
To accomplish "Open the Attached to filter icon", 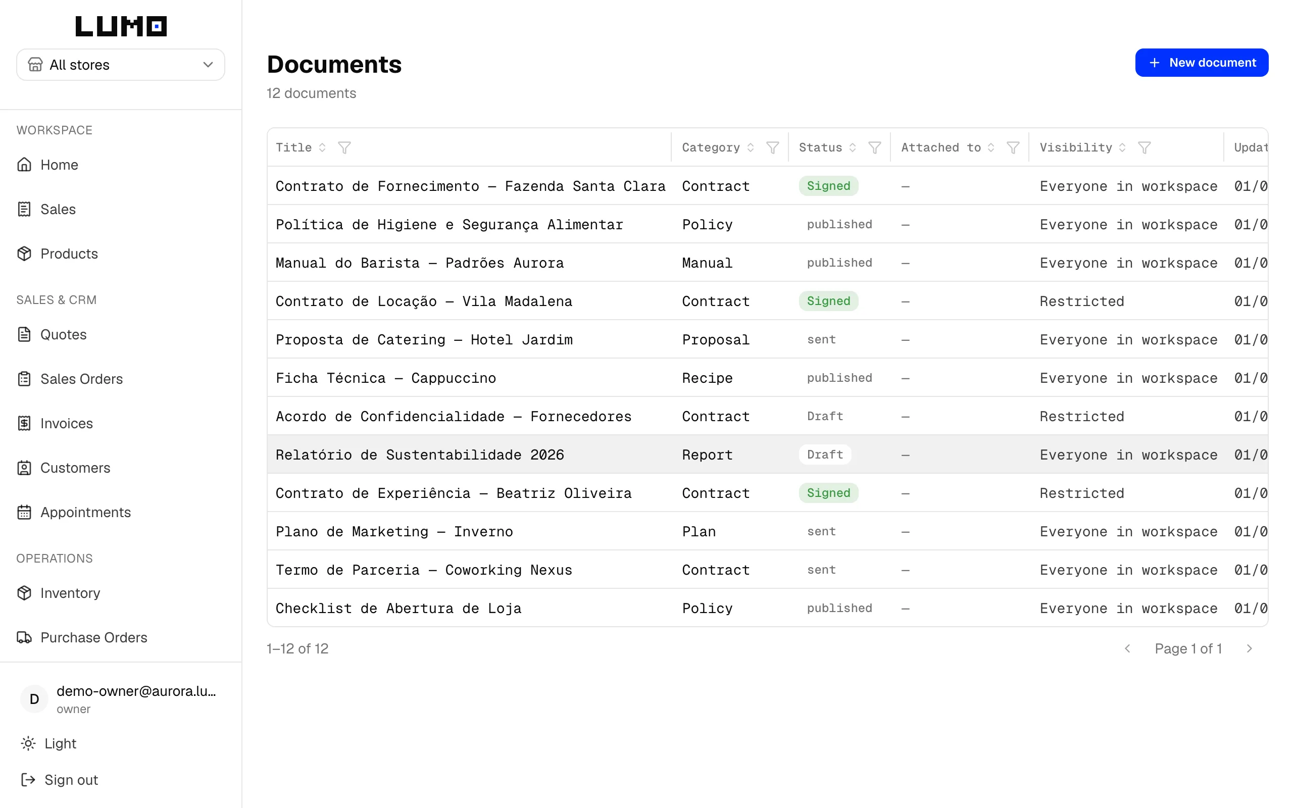I will pyautogui.click(x=1013, y=147).
